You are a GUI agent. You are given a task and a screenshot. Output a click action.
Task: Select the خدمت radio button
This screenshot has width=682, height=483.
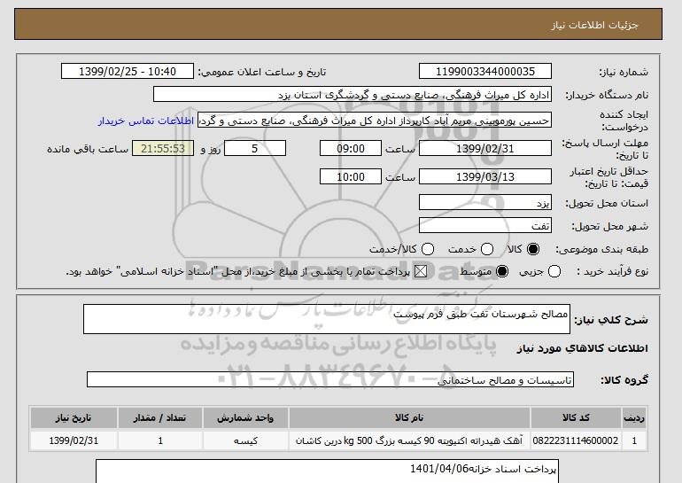pos(487,249)
